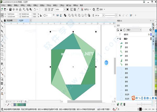Click the 搜索 search field in Objects panel

133,26
